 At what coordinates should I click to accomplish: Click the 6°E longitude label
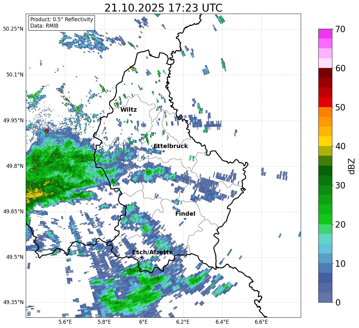(x=143, y=322)
